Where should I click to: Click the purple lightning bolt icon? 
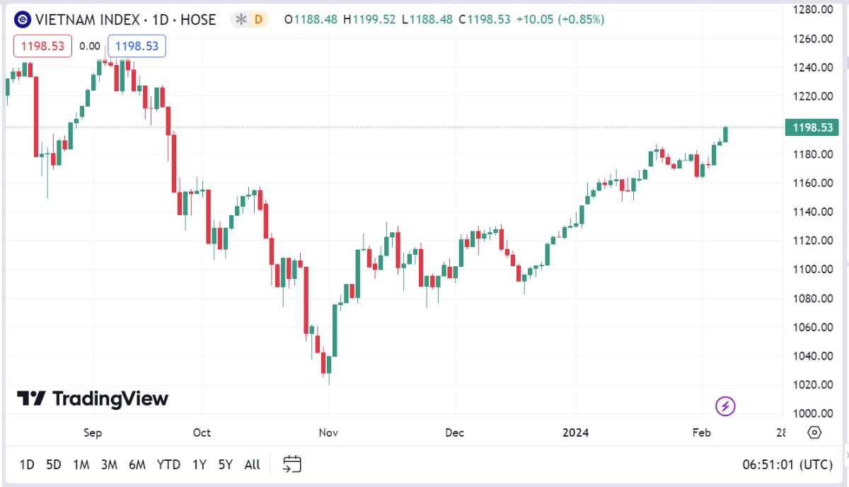(726, 406)
